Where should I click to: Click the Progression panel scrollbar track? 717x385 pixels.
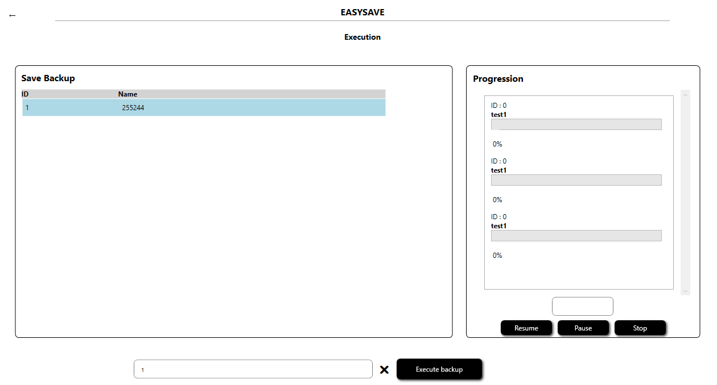[685, 193]
